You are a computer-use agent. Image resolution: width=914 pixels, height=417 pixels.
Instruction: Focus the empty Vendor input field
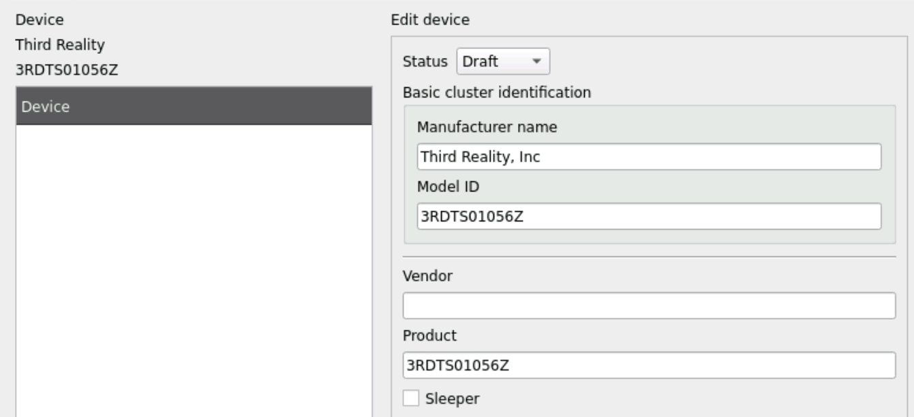(648, 306)
